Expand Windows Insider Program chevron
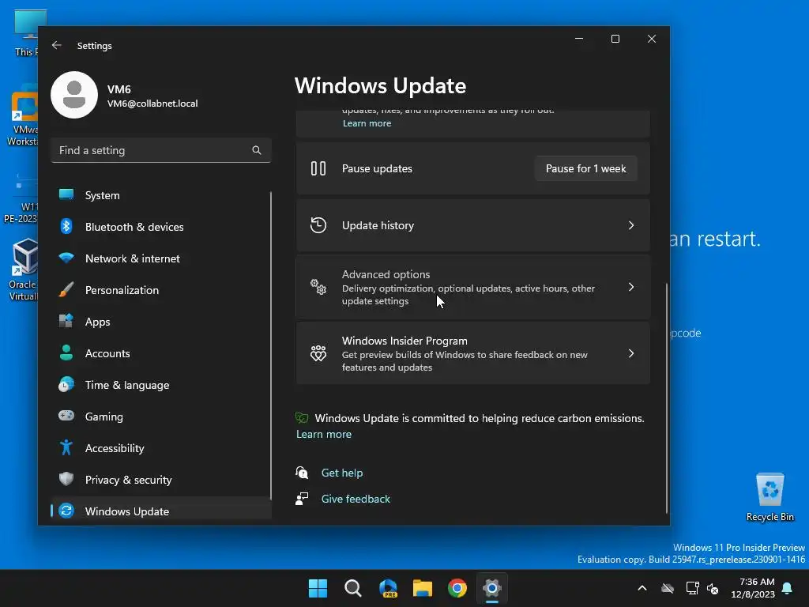The image size is (809, 607). pos(631,353)
